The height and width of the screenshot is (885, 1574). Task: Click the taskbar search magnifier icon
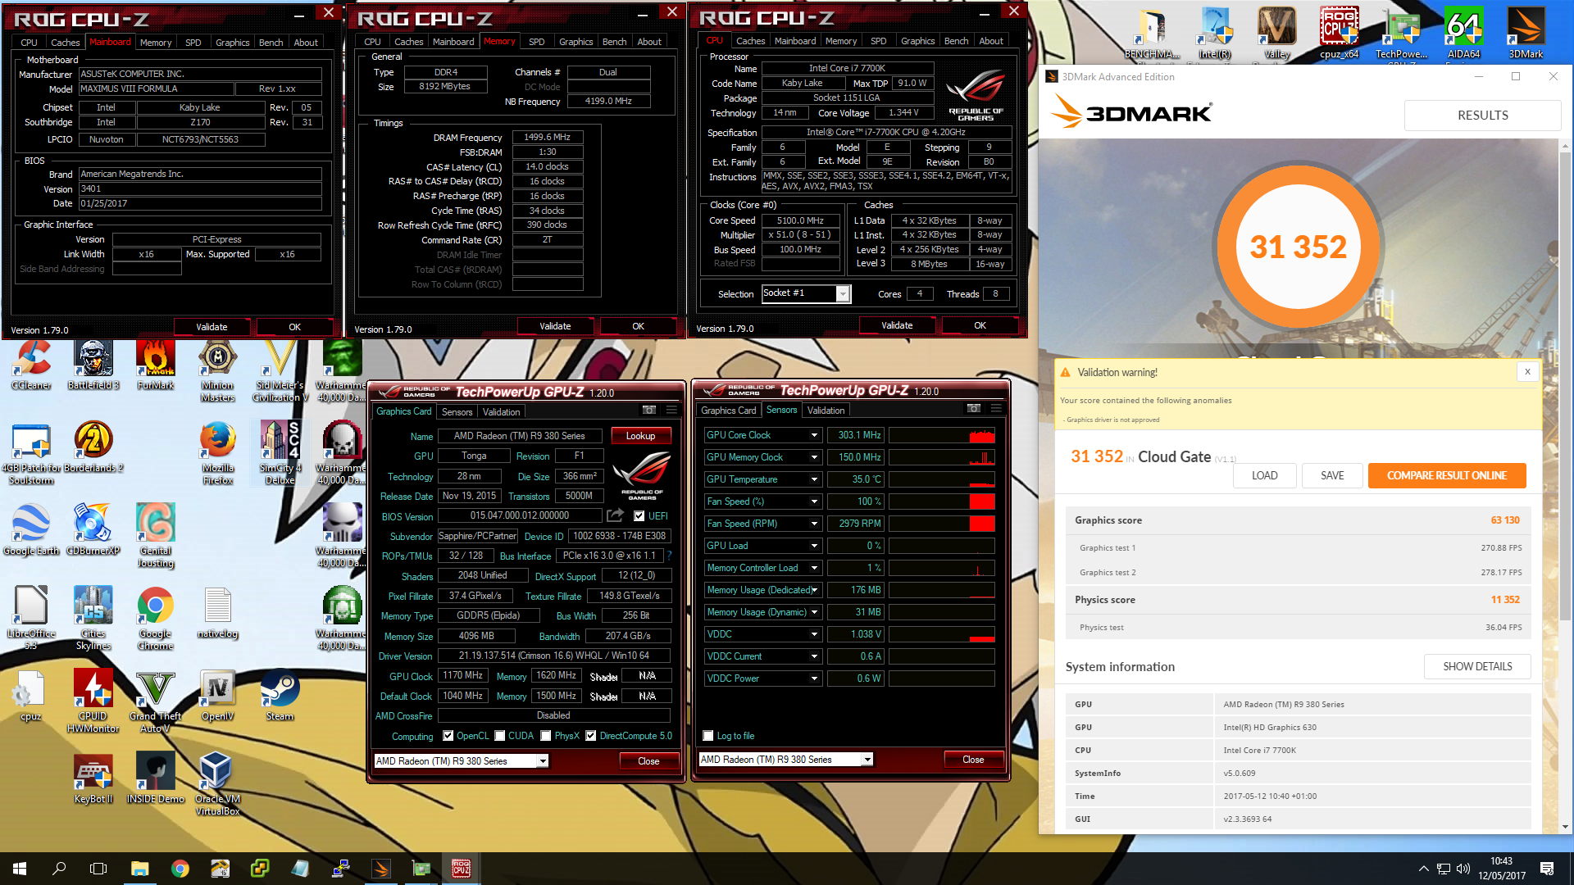(x=59, y=869)
